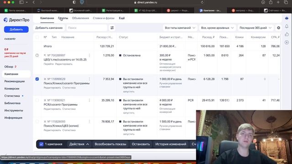The height and width of the screenshot is (164, 292).
Task: Open Обзор in the left sidebar
Action: pos(9,67)
